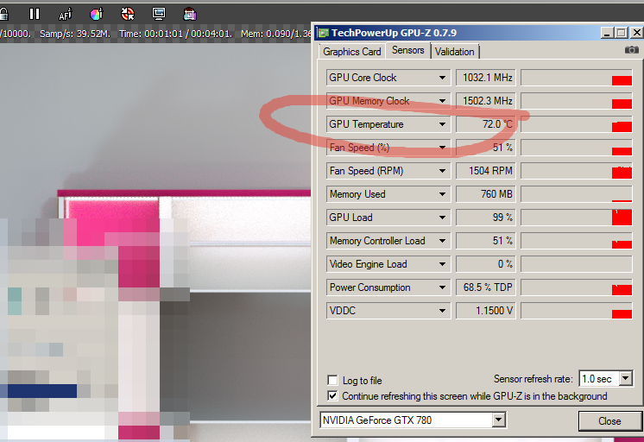Click the 1032.1 MHz core clock value
The width and height of the screenshot is (644, 442).
(486, 78)
